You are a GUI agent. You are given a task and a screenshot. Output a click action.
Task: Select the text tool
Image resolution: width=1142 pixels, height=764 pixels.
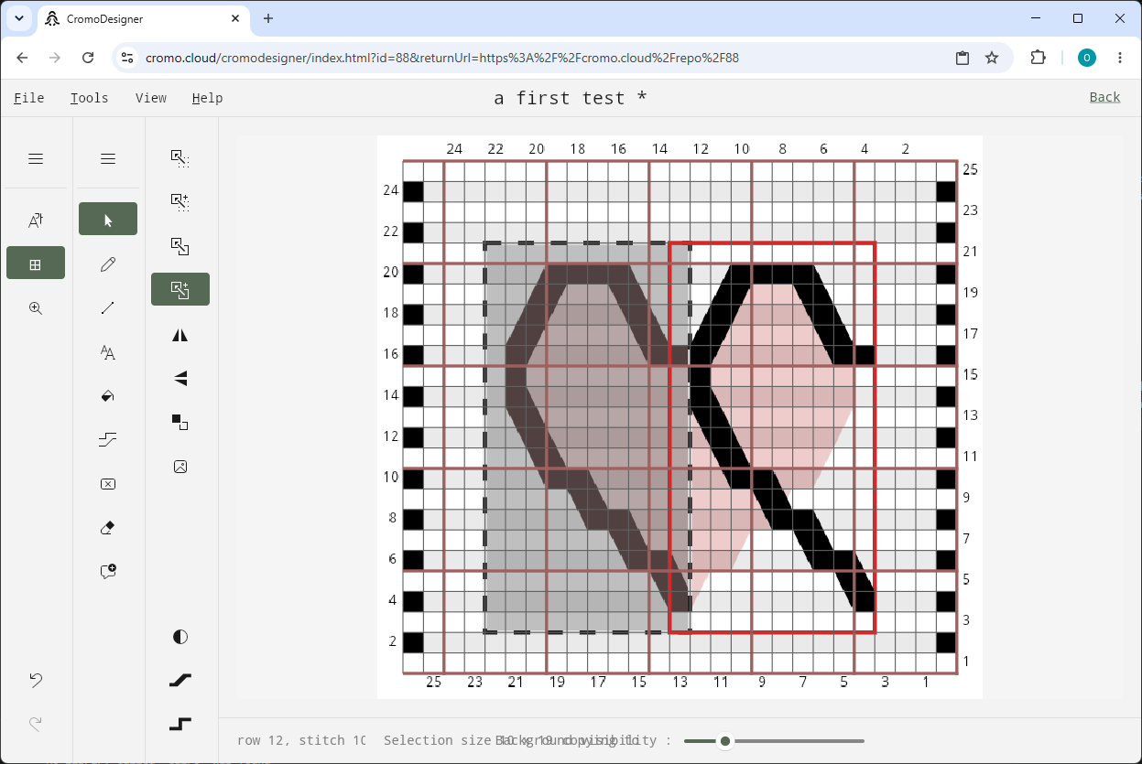point(108,352)
